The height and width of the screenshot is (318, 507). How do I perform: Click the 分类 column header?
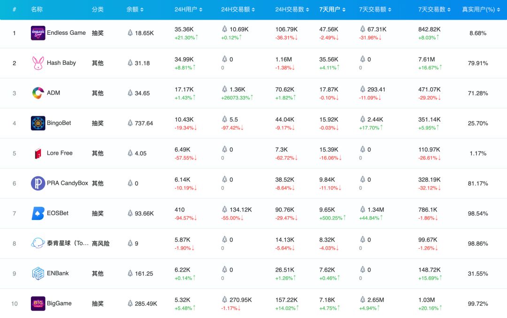(98, 9)
